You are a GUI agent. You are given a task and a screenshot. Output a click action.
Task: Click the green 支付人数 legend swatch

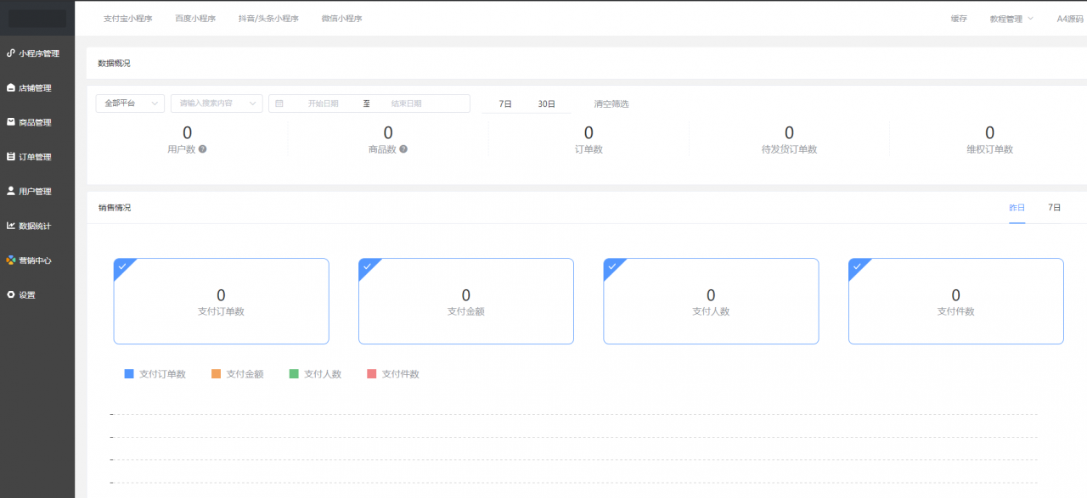point(294,373)
